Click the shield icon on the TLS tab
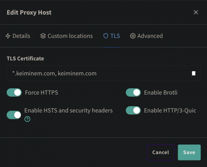This screenshot has width=207, height=167. [x=106, y=36]
